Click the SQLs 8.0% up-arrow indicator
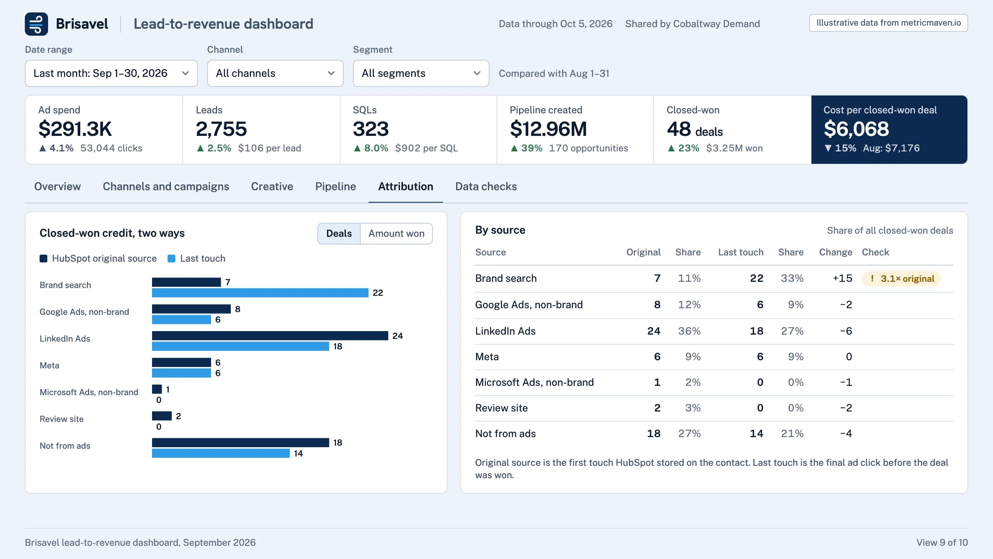 click(x=357, y=148)
